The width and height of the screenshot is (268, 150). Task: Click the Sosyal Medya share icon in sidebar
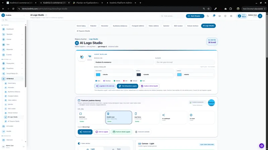4,73
